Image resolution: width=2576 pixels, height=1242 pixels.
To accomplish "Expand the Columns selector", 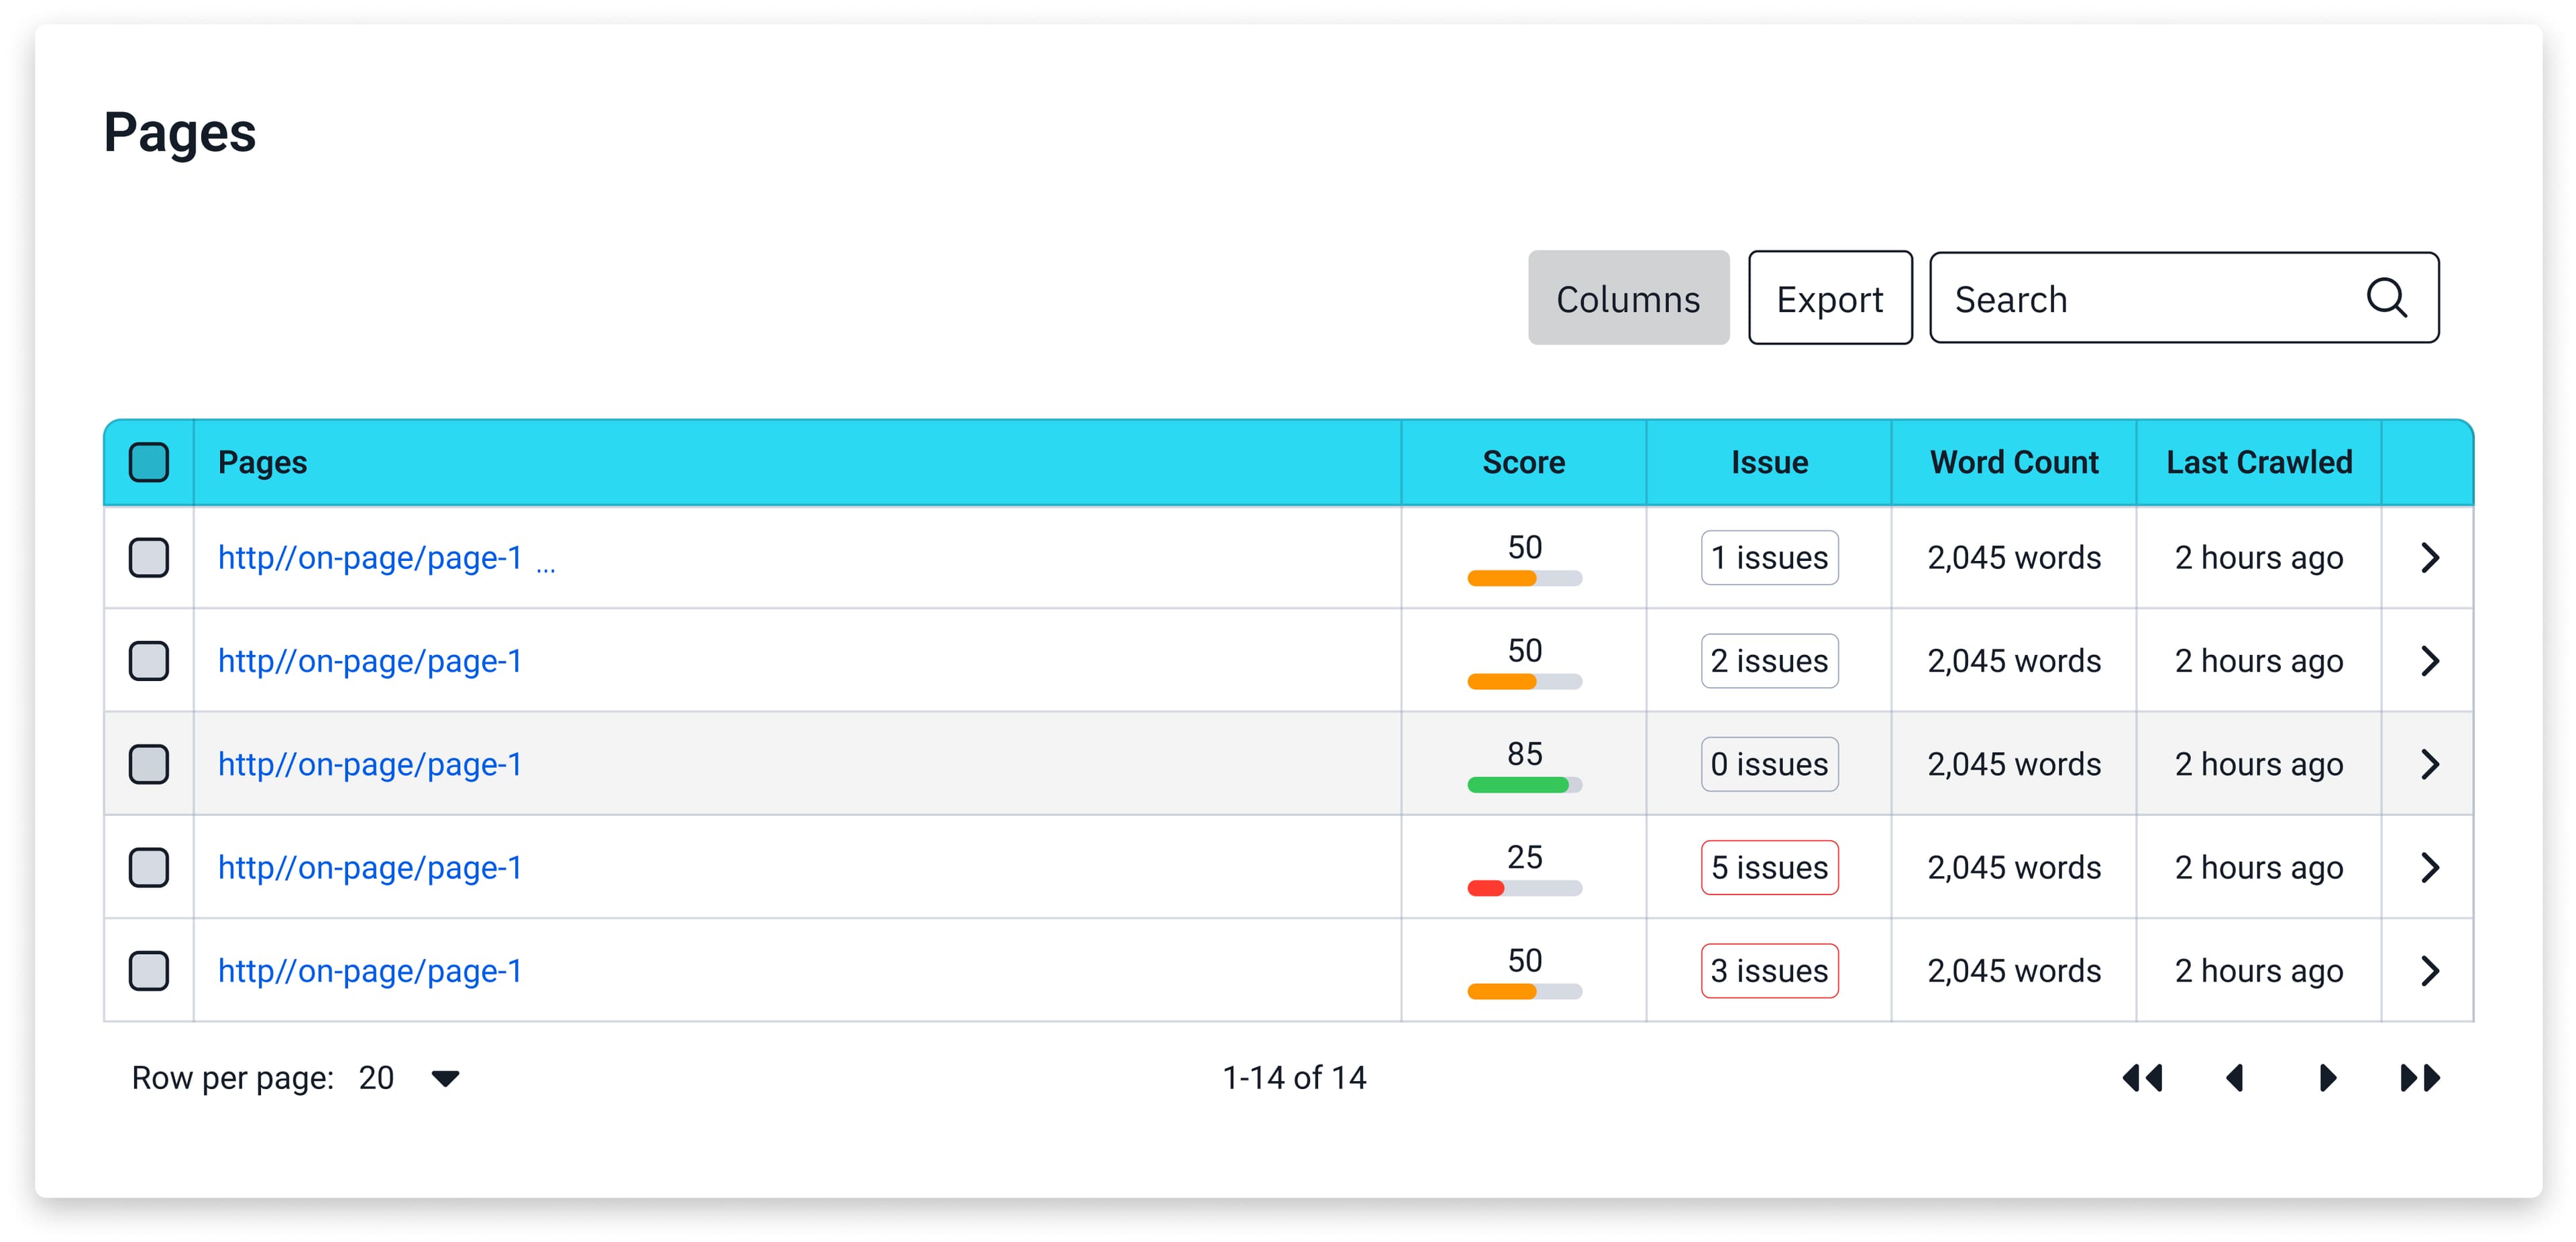I will point(1628,298).
